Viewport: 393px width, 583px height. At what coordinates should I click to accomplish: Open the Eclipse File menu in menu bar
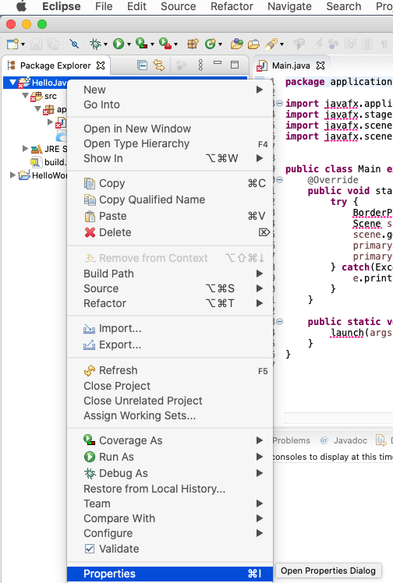(x=104, y=6)
